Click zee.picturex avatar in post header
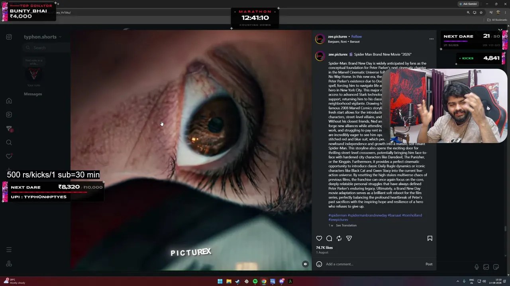510x286 pixels. pyautogui.click(x=320, y=39)
